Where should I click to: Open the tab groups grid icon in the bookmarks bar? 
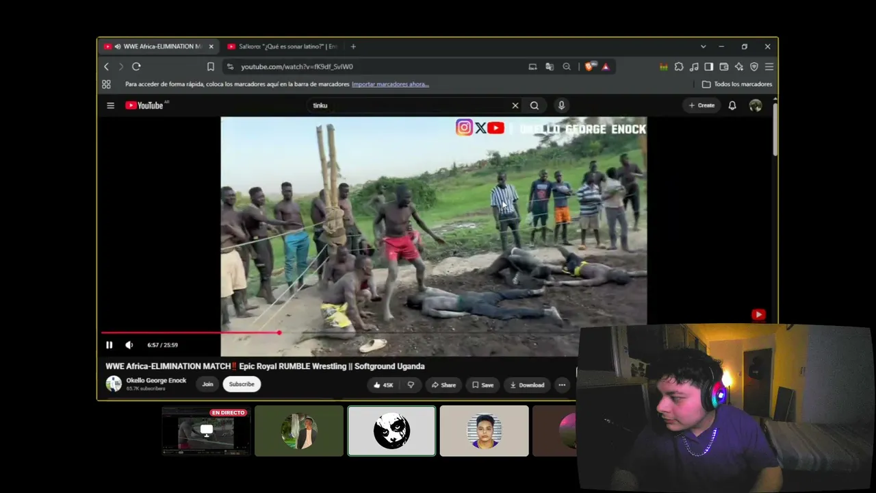[106, 84]
